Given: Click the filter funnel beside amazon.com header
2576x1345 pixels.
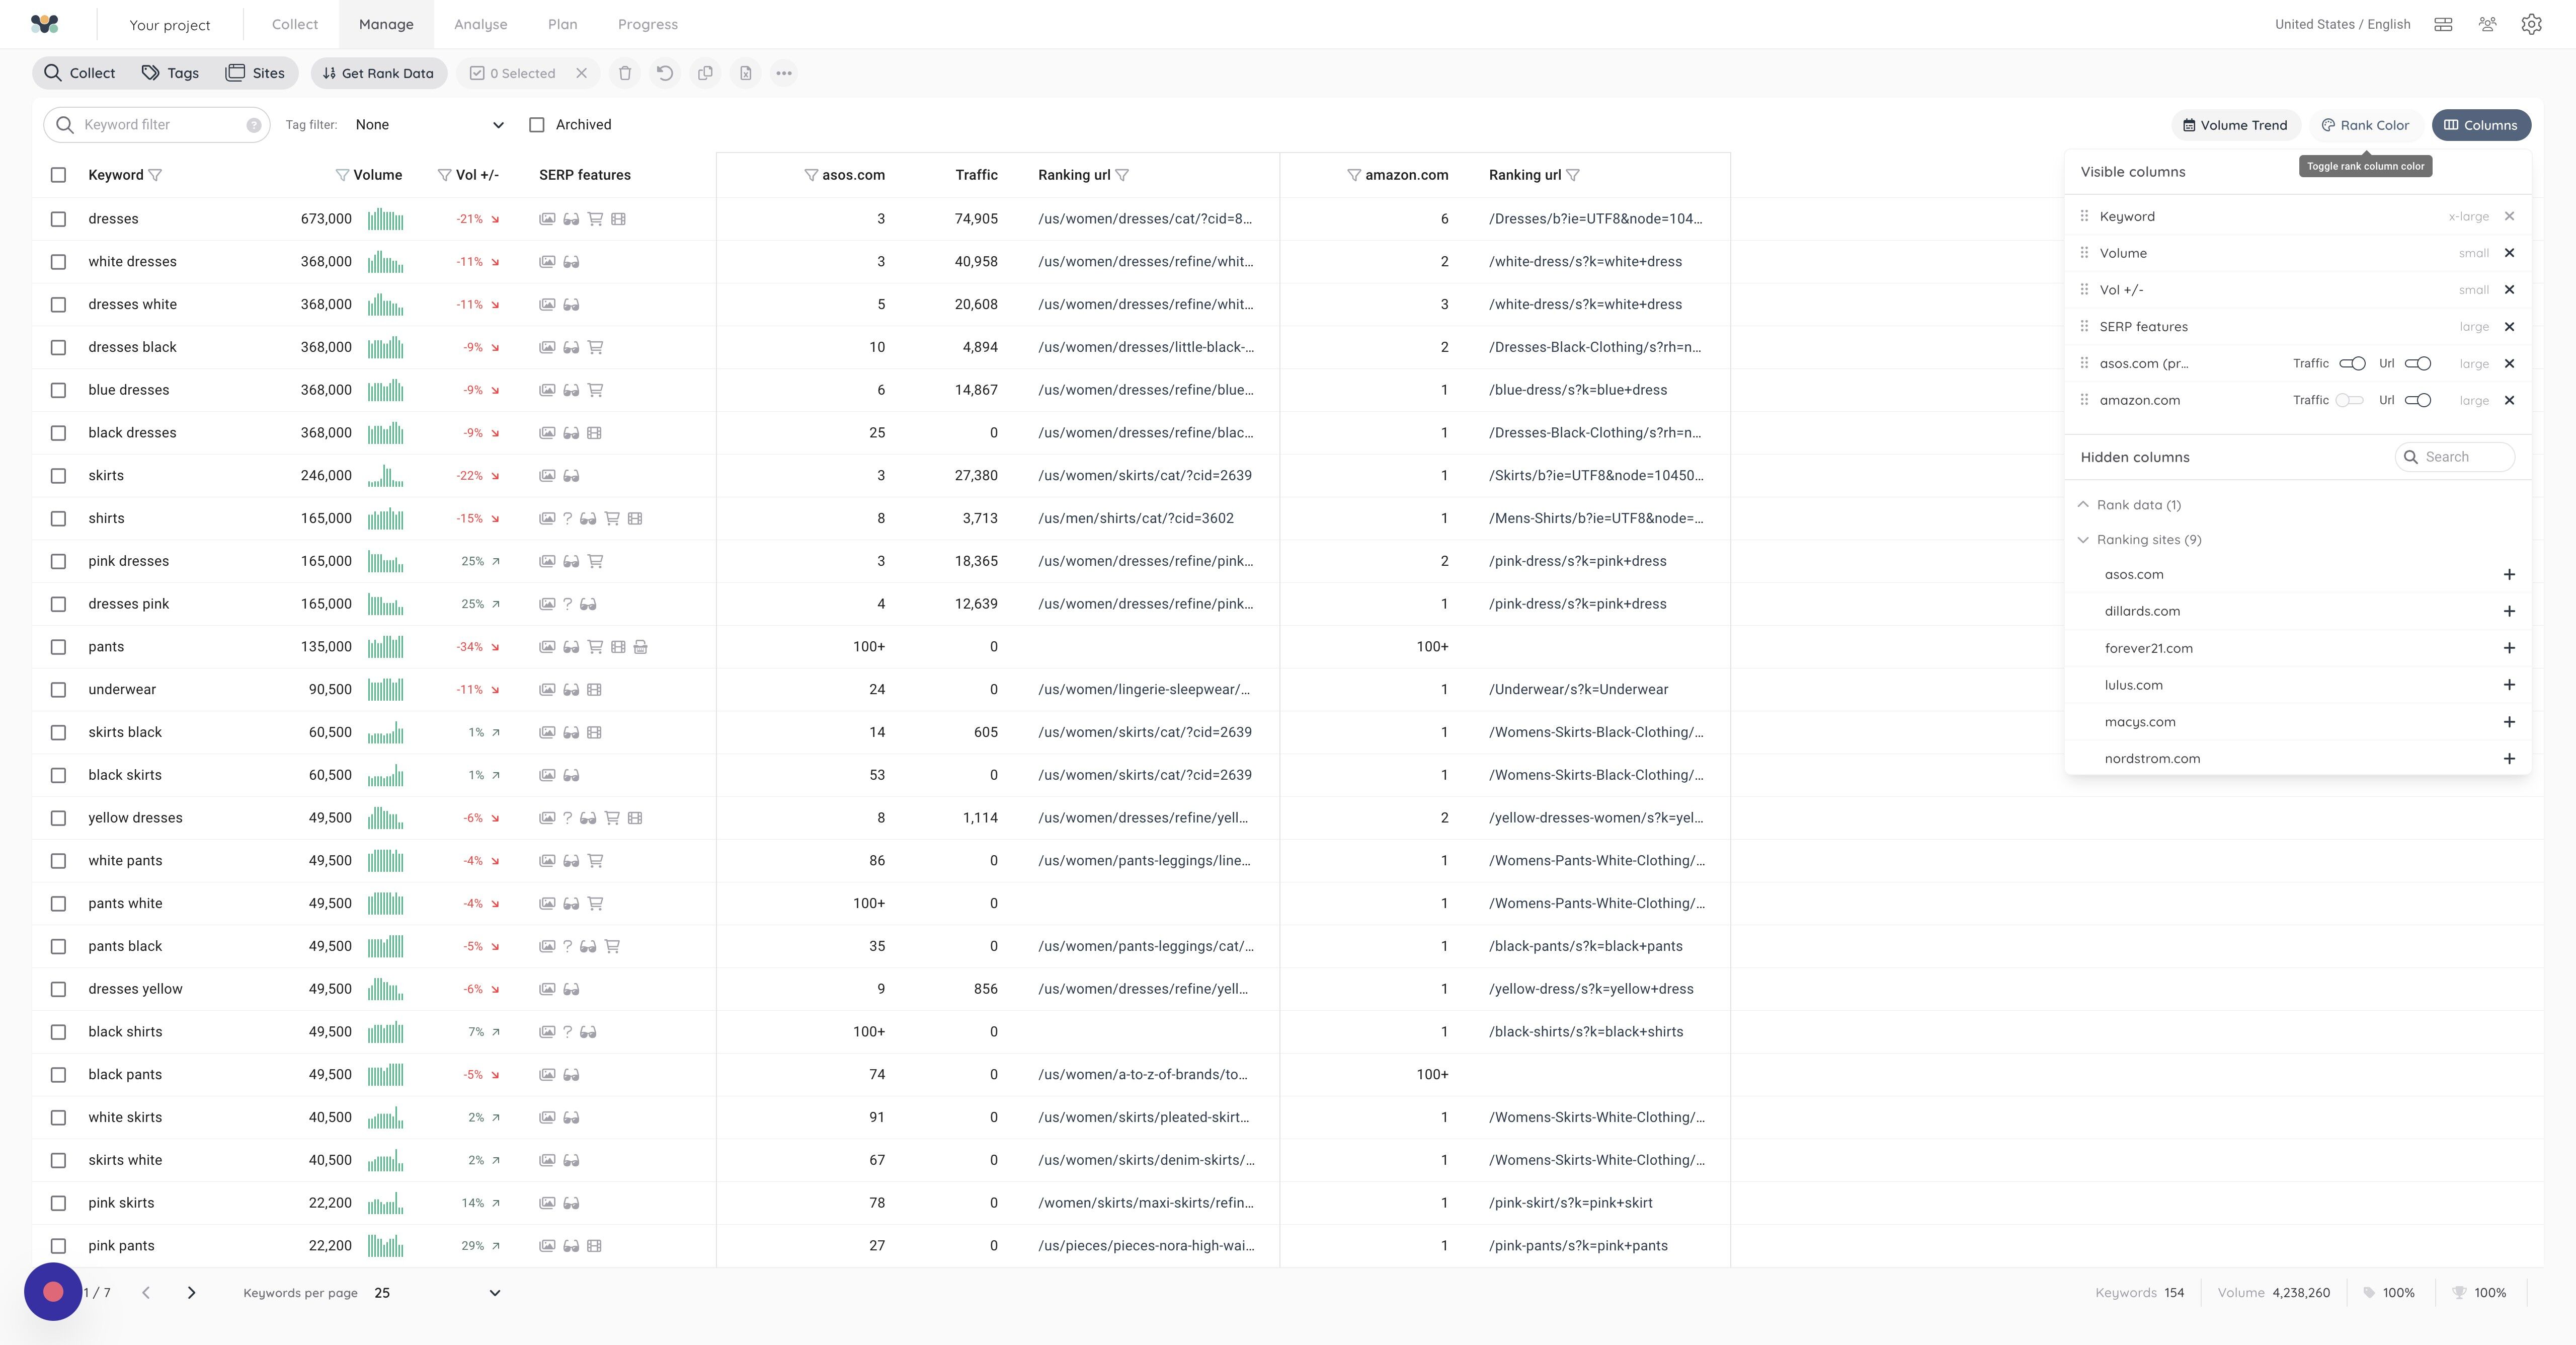Looking at the screenshot, I should click(1354, 175).
